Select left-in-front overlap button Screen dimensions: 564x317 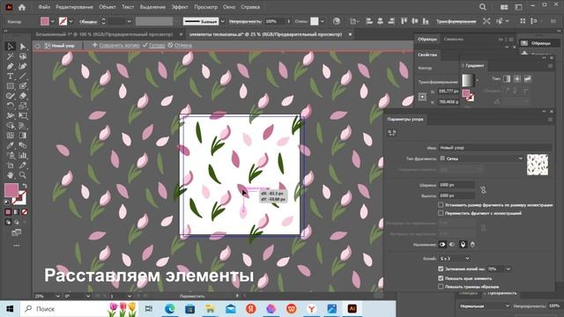pyautogui.click(x=442, y=245)
